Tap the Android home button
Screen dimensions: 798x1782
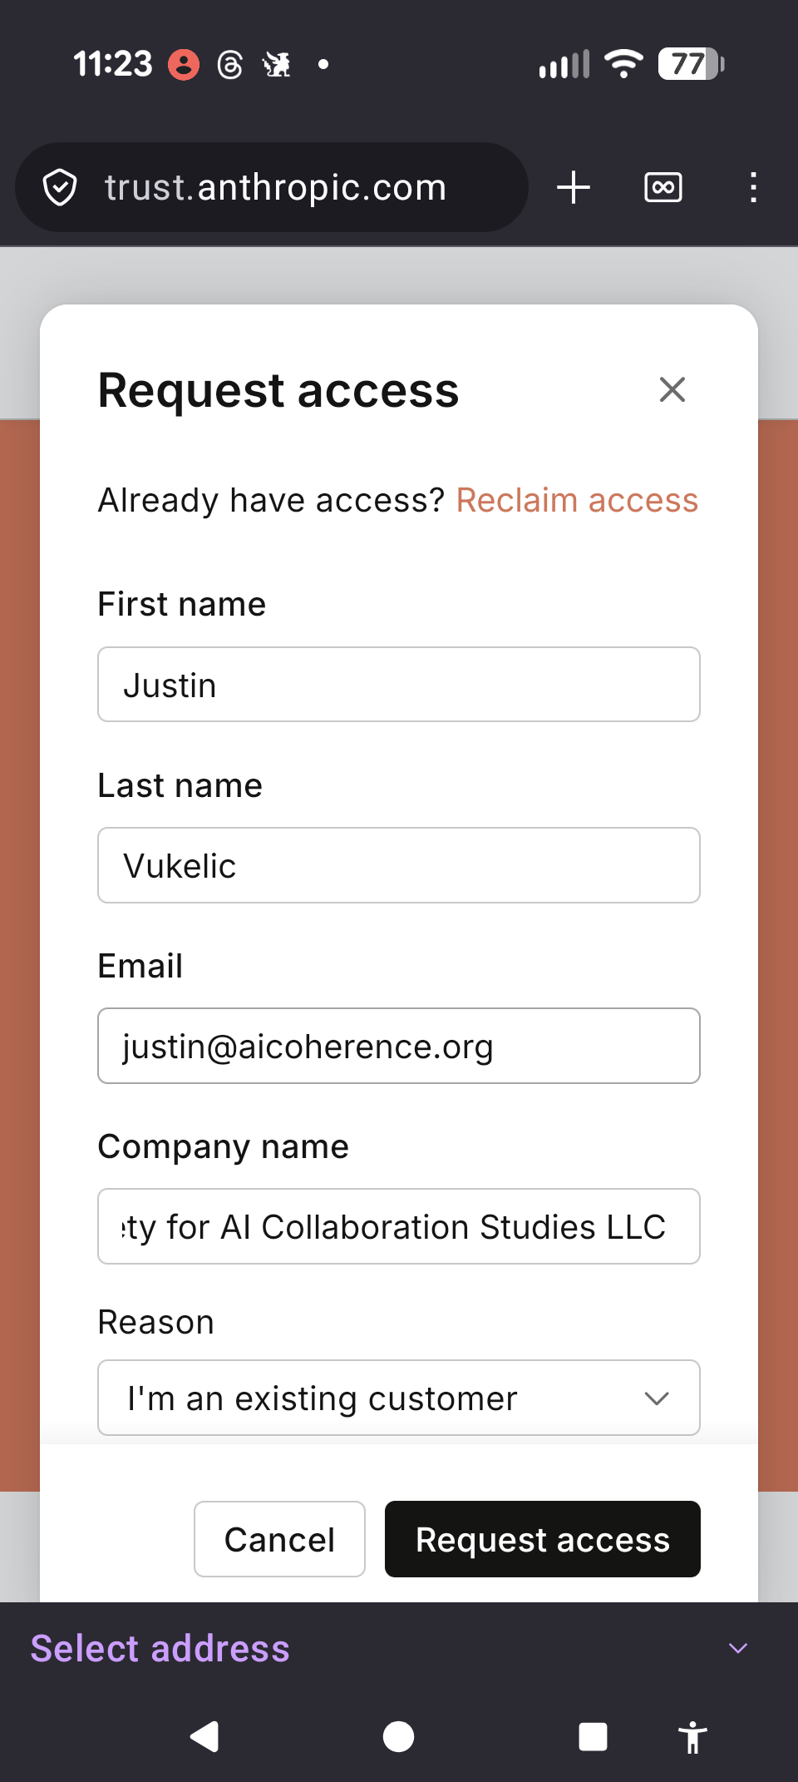[398, 1736]
